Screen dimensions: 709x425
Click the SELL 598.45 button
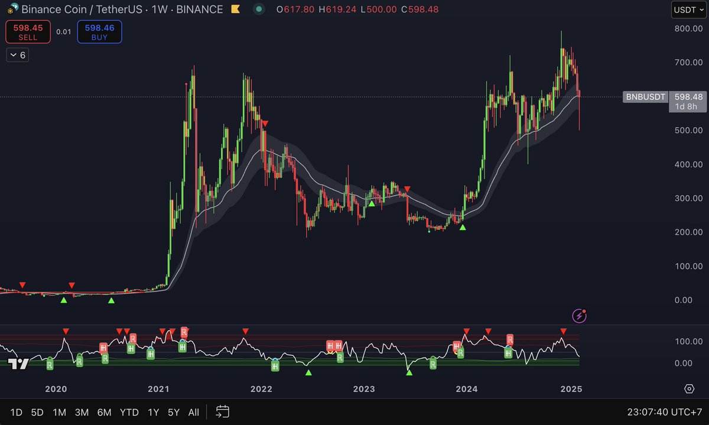coord(28,31)
